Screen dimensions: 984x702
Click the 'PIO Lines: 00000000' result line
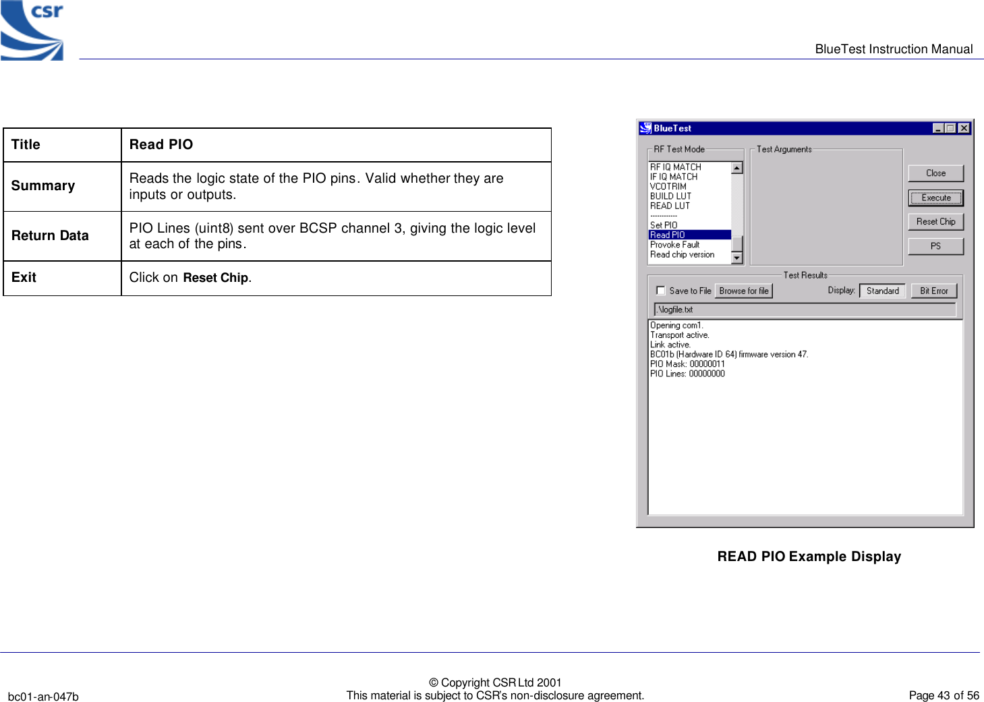coord(687,374)
